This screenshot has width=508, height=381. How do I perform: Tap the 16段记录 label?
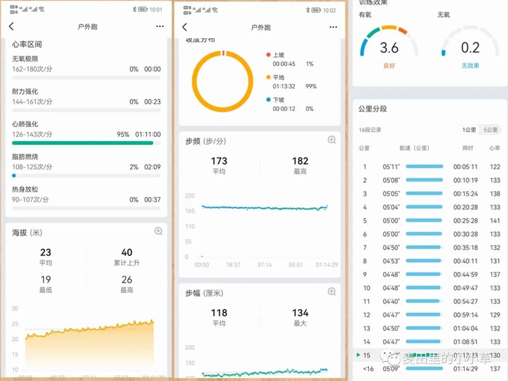click(370, 130)
